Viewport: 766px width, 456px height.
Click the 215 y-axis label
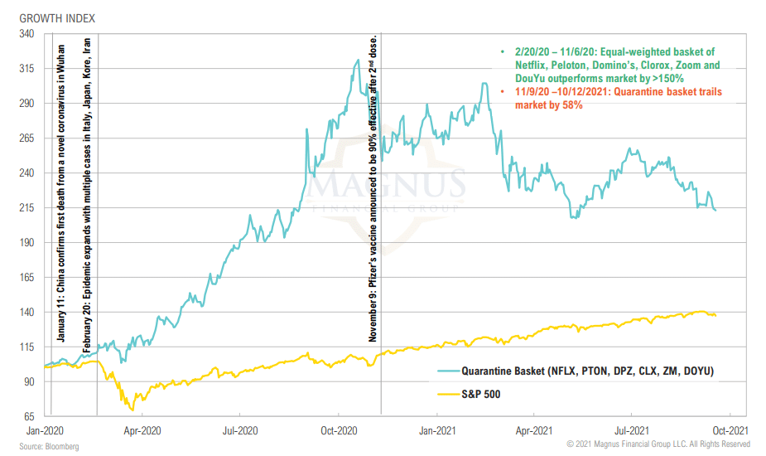(26, 207)
